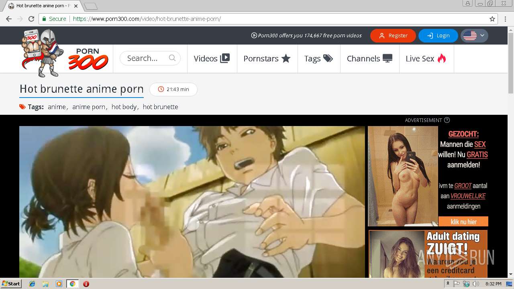Open the volume speaker tray icon
This screenshot has height=289, width=514.
pyautogui.click(x=476, y=284)
